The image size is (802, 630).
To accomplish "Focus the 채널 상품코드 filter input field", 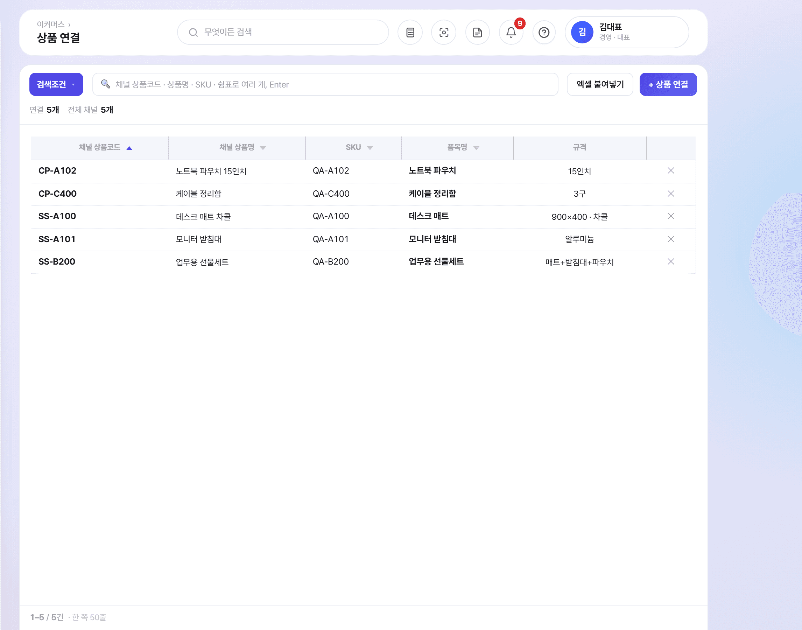I will (325, 84).
